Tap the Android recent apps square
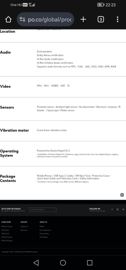This screenshot has height=270, width=126. point(90,263)
